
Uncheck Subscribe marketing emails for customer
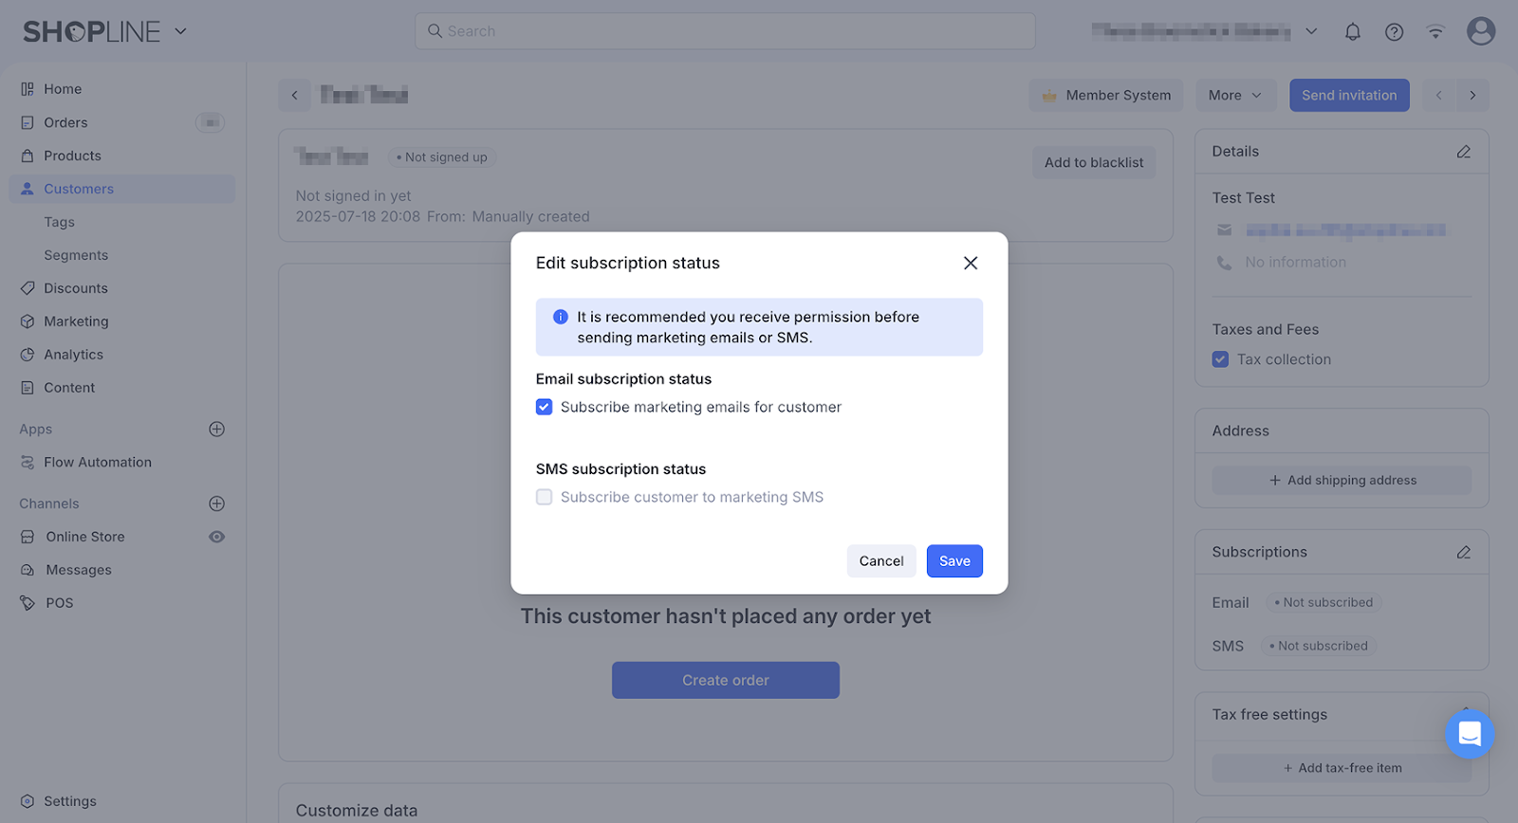click(544, 407)
